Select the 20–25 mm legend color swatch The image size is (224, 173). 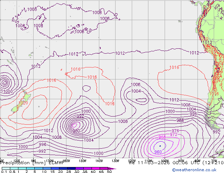pos(63,168)
